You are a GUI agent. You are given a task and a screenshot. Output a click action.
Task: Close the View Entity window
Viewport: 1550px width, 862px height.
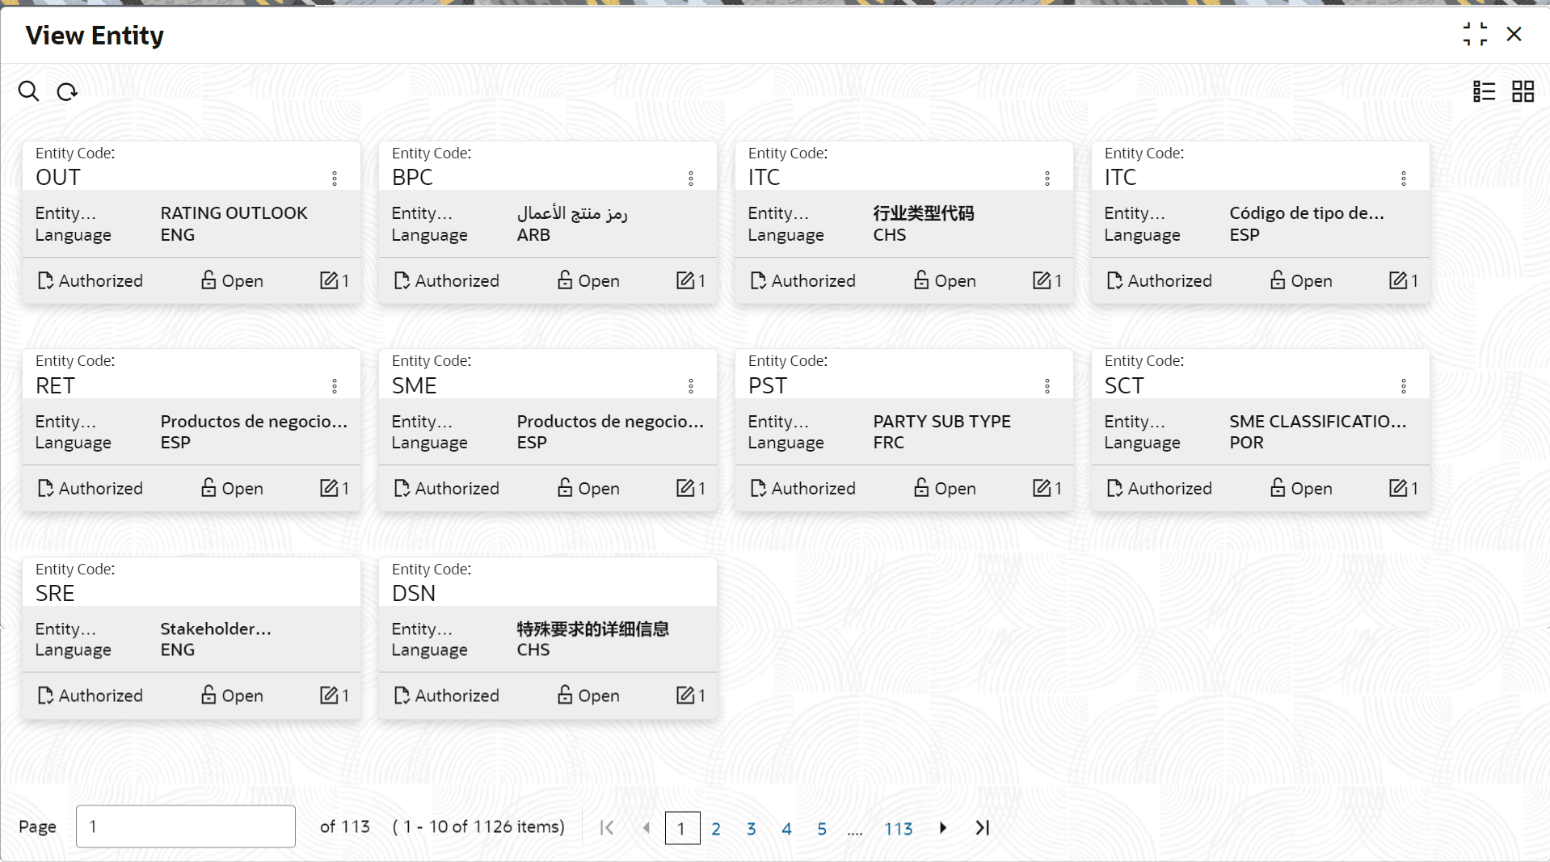pos(1514,34)
